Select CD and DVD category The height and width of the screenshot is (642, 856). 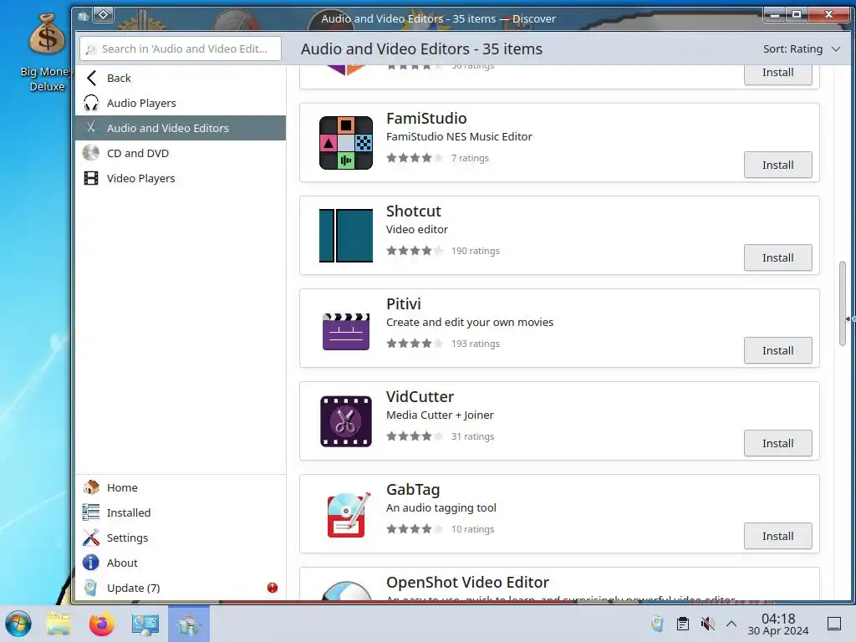coord(181,153)
